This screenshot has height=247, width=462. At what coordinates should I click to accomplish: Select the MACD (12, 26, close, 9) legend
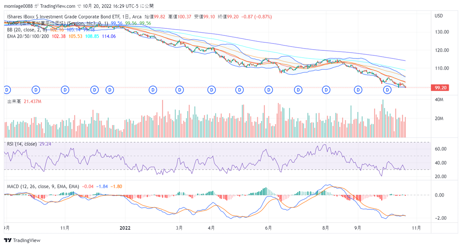click(43, 186)
